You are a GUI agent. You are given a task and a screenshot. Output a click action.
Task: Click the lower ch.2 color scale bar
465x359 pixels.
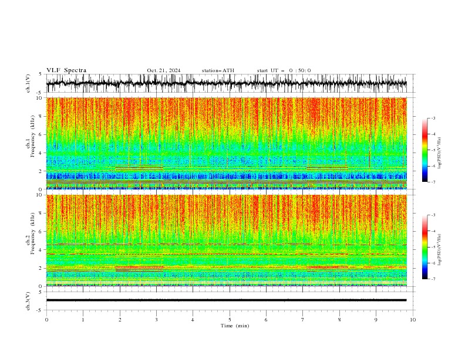[x=425, y=247]
